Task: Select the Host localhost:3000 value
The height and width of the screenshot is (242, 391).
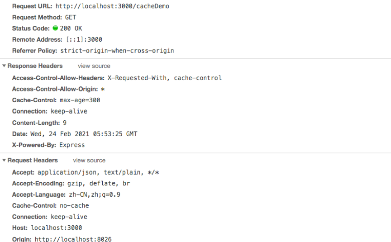Action: tap(57, 228)
